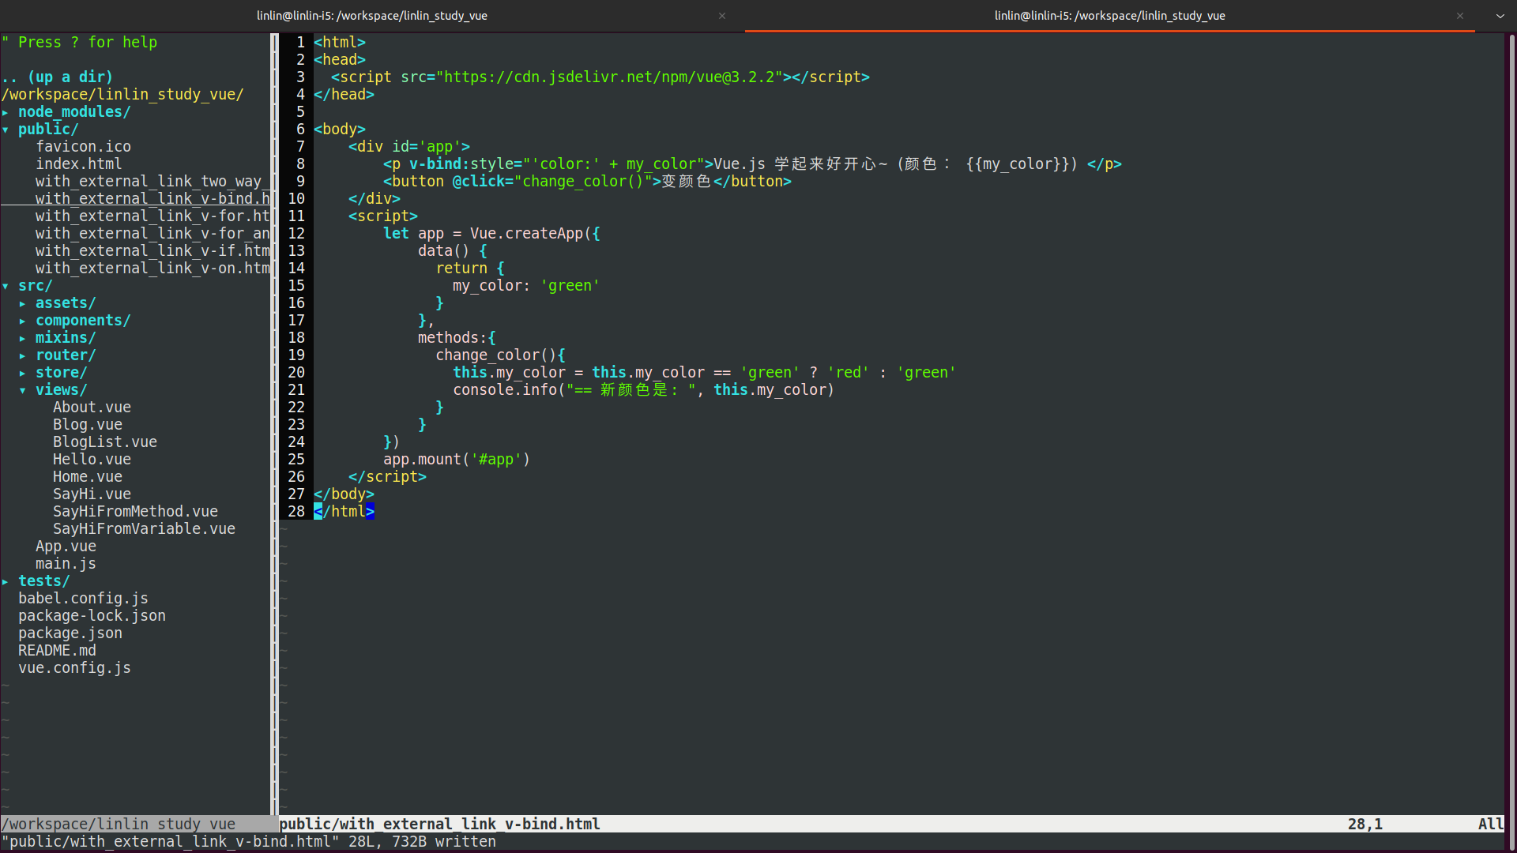Expand the tests folder arrow
The height and width of the screenshot is (853, 1517).
(6, 581)
